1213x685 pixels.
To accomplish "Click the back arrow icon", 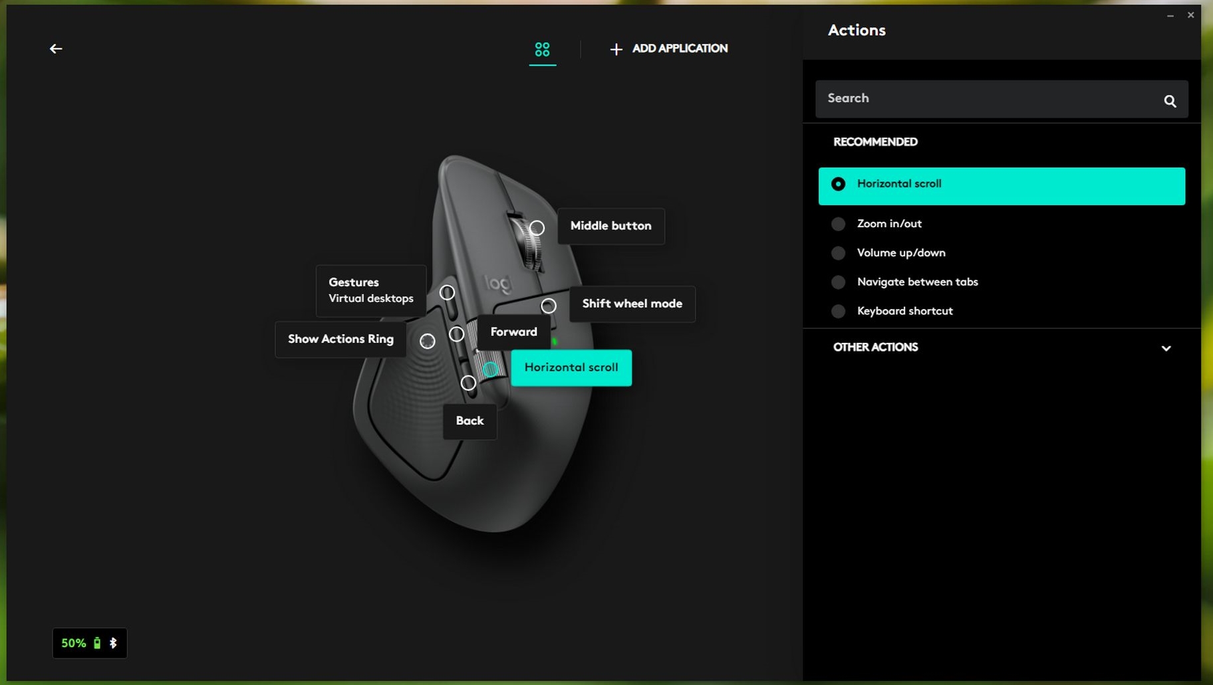I will [x=56, y=49].
